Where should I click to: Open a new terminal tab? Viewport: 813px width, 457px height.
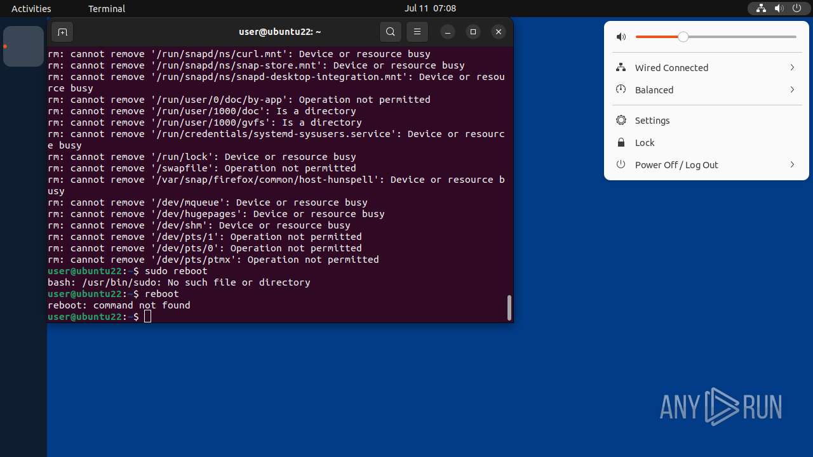(x=62, y=32)
